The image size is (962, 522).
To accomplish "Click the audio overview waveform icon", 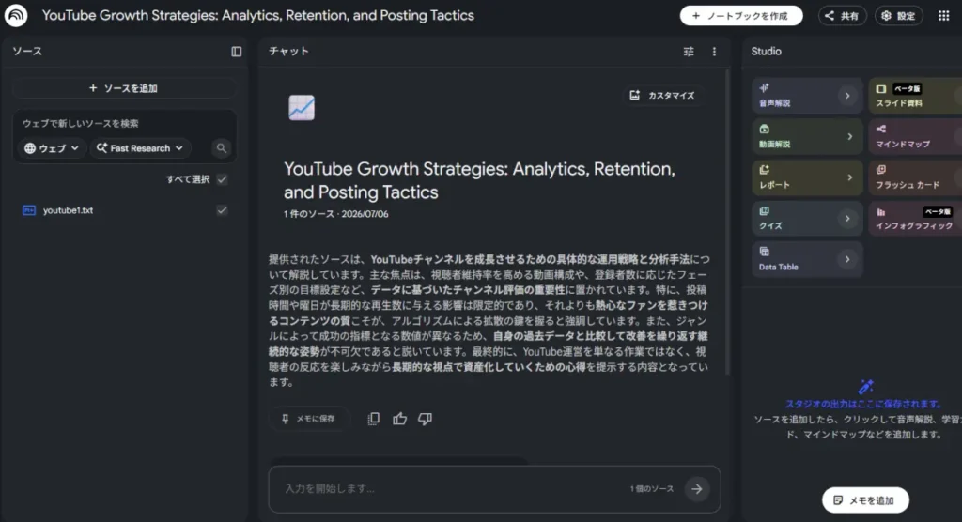I will pos(764,87).
